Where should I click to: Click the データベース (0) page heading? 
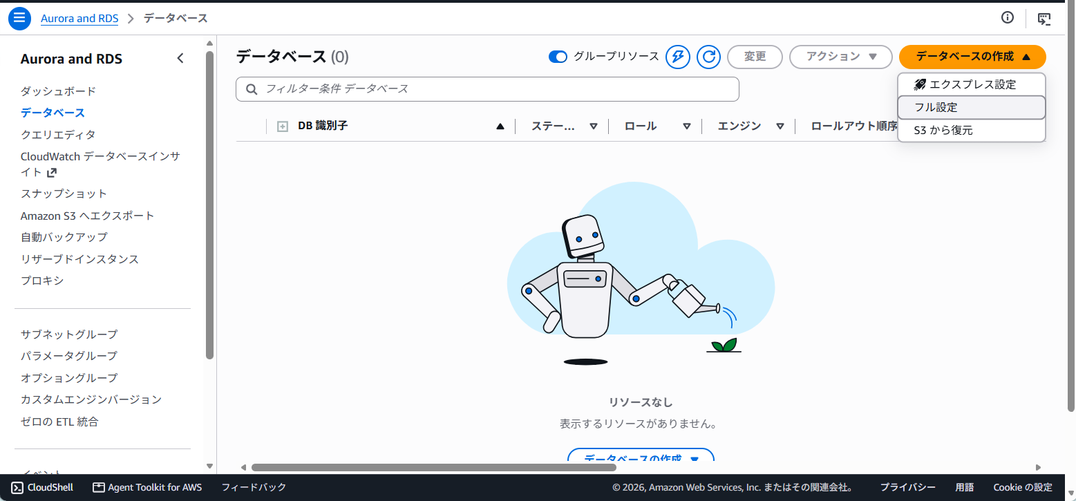pyautogui.click(x=292, y=57)
